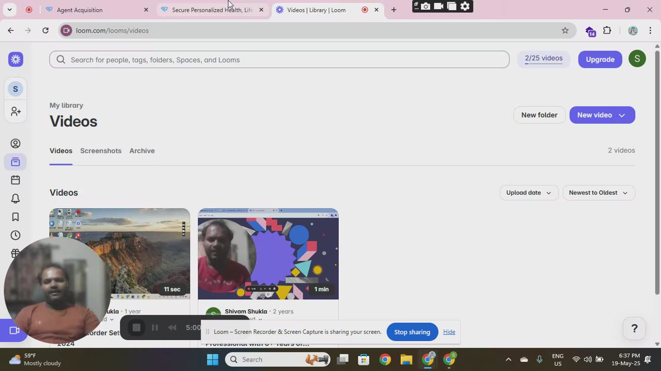
Task: Open the Chrome profile avatar
Action: pos(633,30)
